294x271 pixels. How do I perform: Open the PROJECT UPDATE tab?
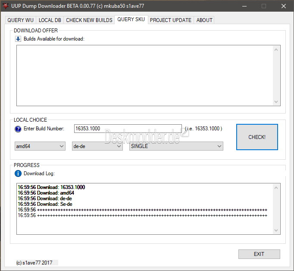point(171,20)
